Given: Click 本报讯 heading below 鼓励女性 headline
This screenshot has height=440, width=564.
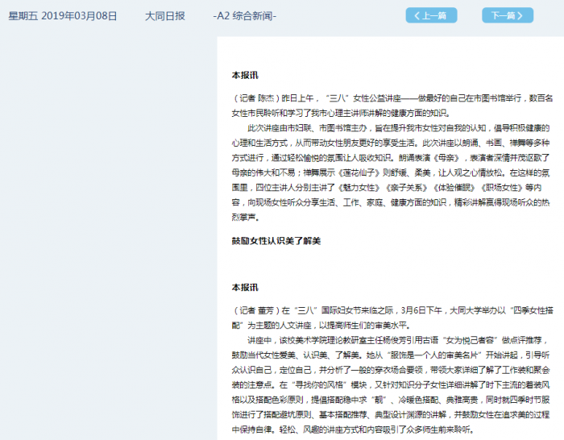Looking at the screenshot, I should click(245, 287).
